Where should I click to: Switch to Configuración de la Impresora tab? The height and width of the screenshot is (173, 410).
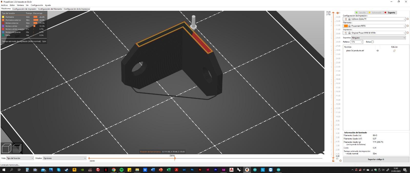pos(77,9)
